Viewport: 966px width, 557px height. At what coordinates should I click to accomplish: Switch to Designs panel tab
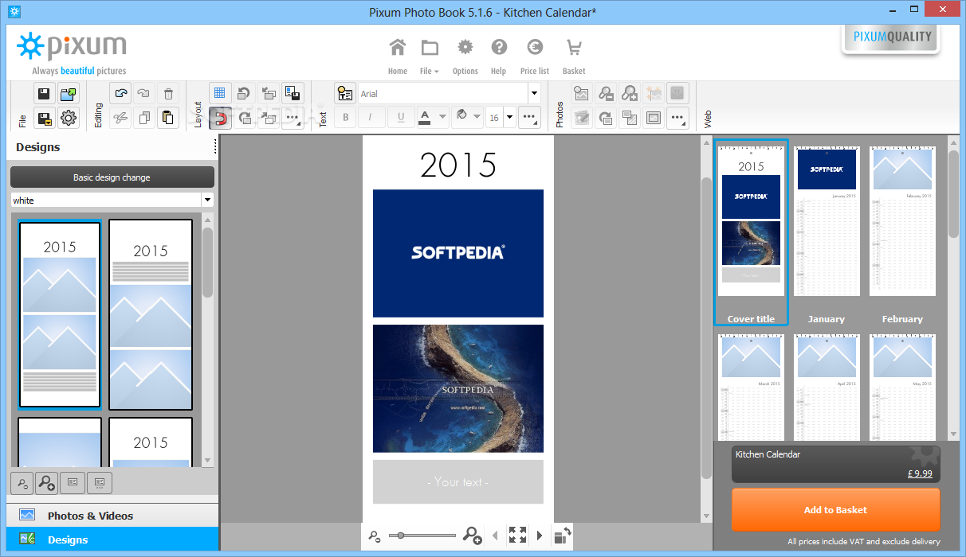click(112, 539)
